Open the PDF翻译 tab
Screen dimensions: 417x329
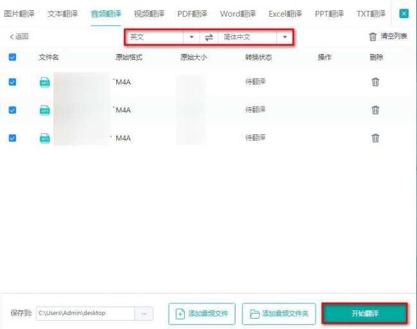pos(192,13)
